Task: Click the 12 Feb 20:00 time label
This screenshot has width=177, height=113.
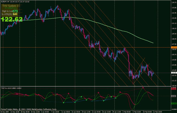Action: tap(157, 112)
